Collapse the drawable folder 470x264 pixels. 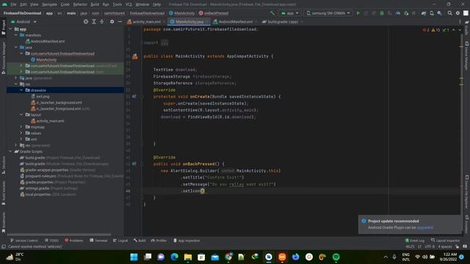(x=21, y=90)
